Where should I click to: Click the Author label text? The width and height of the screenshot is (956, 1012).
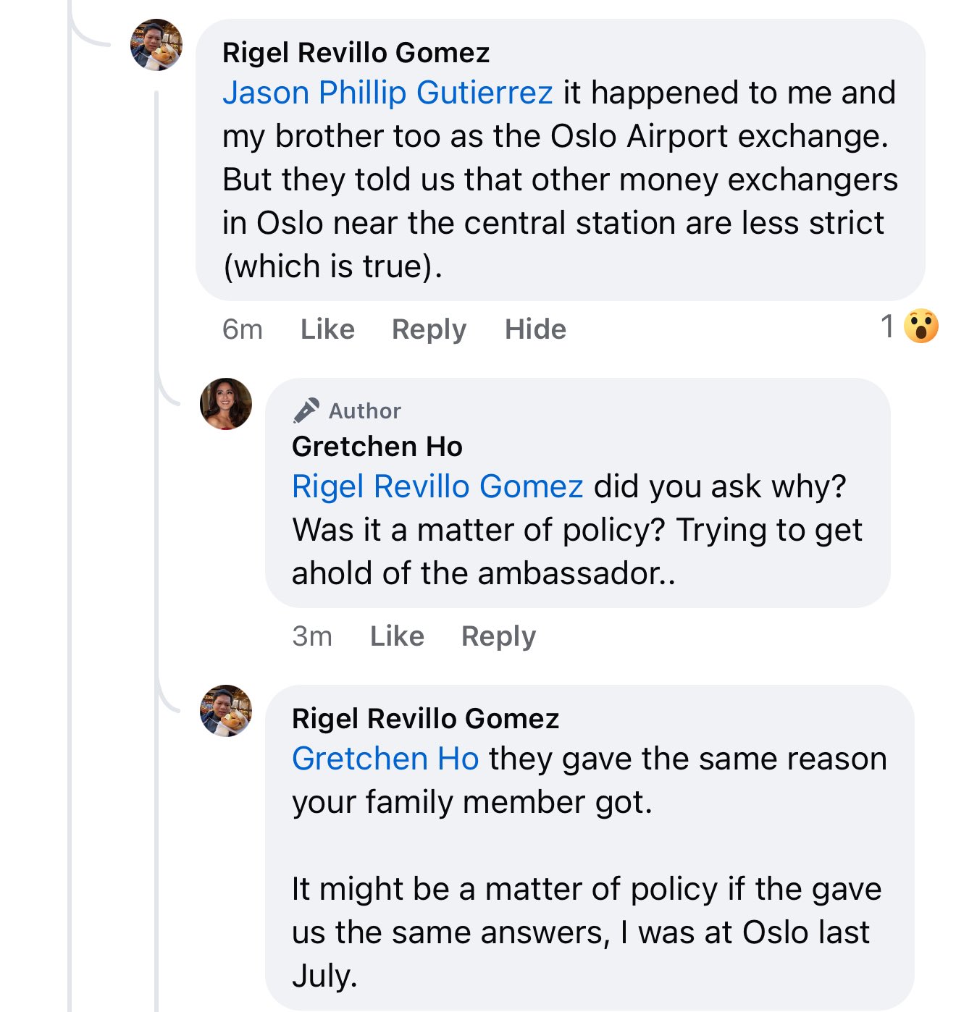[x=364, y=411]
